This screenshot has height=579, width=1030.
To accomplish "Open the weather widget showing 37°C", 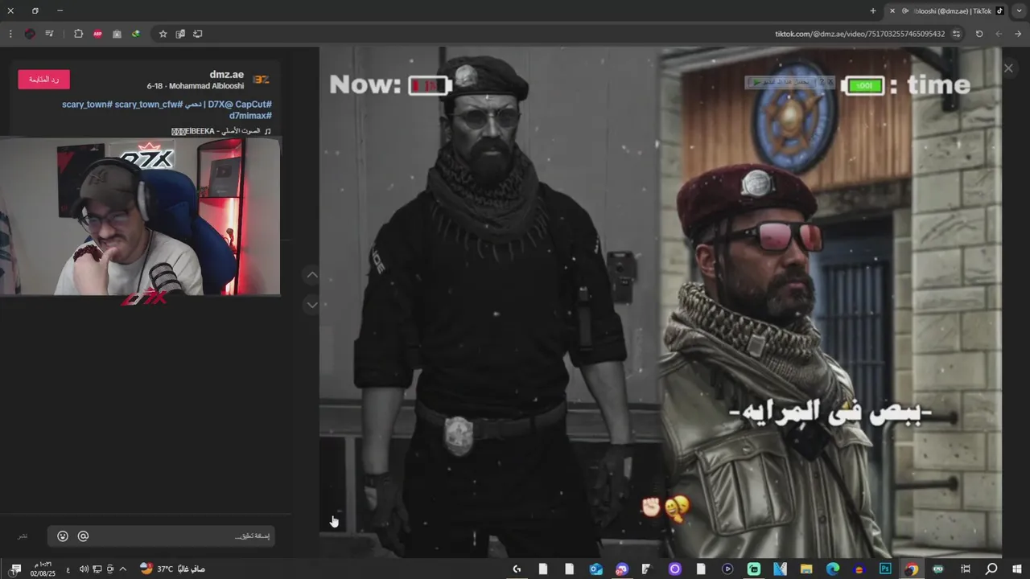I will click(172, 569).
